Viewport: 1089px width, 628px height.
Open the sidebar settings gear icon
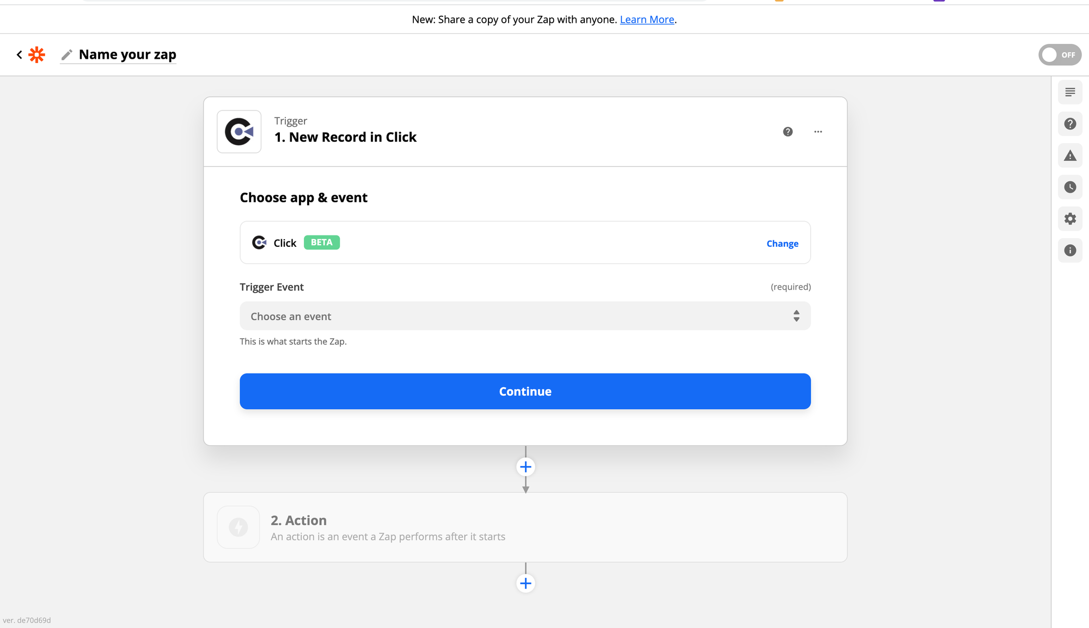click(1070, 219)
